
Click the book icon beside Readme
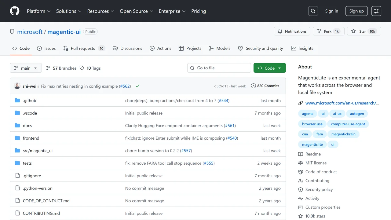click(301, 154)
